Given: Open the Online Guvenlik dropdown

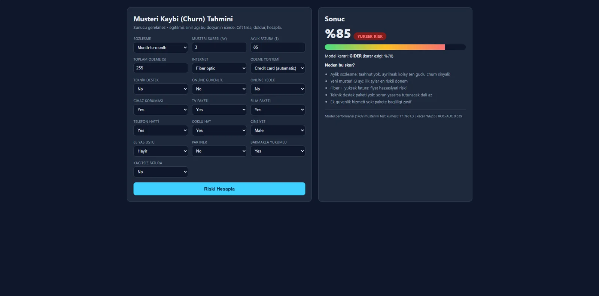Looking at the screenshot, I should 219,89.
